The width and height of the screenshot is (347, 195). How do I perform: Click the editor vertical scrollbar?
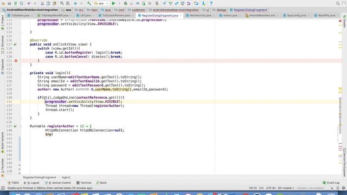click(x=340, y=116)
